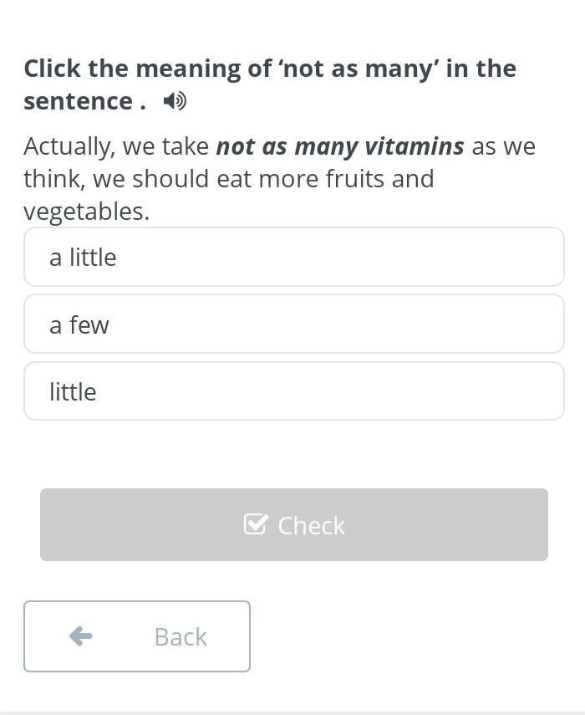Play the question audio speaker icon
Screen dimensions: 585x715
click(175, 101)
